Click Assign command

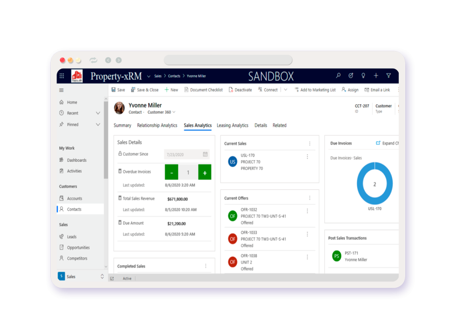[x=350, y=90]
